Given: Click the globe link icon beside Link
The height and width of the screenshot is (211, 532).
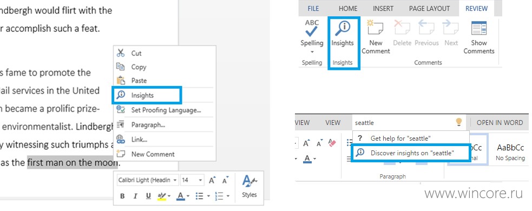Looking at the screenshot, I should tap(121, 139).
